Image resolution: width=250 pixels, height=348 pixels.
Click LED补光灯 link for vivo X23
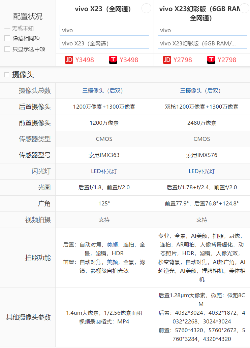click(104, 171)
